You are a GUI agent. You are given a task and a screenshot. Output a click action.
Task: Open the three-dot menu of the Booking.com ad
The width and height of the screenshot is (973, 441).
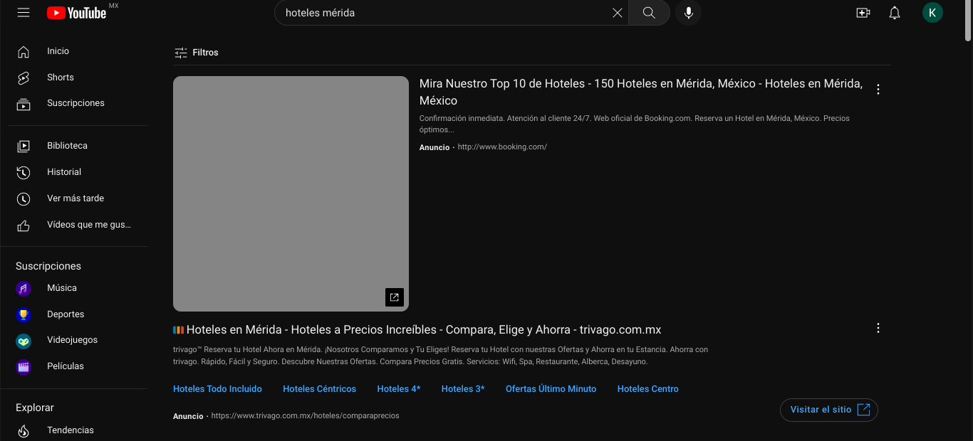[878, 89]
